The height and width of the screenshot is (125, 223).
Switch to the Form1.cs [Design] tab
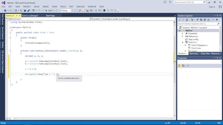point(30,15)
